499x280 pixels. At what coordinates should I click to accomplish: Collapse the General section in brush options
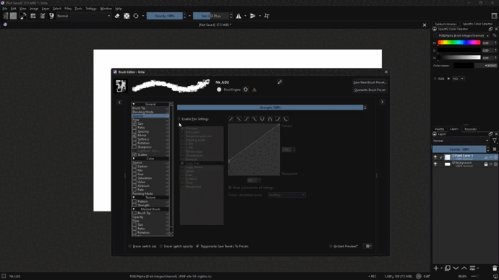[x=134, y=104]
